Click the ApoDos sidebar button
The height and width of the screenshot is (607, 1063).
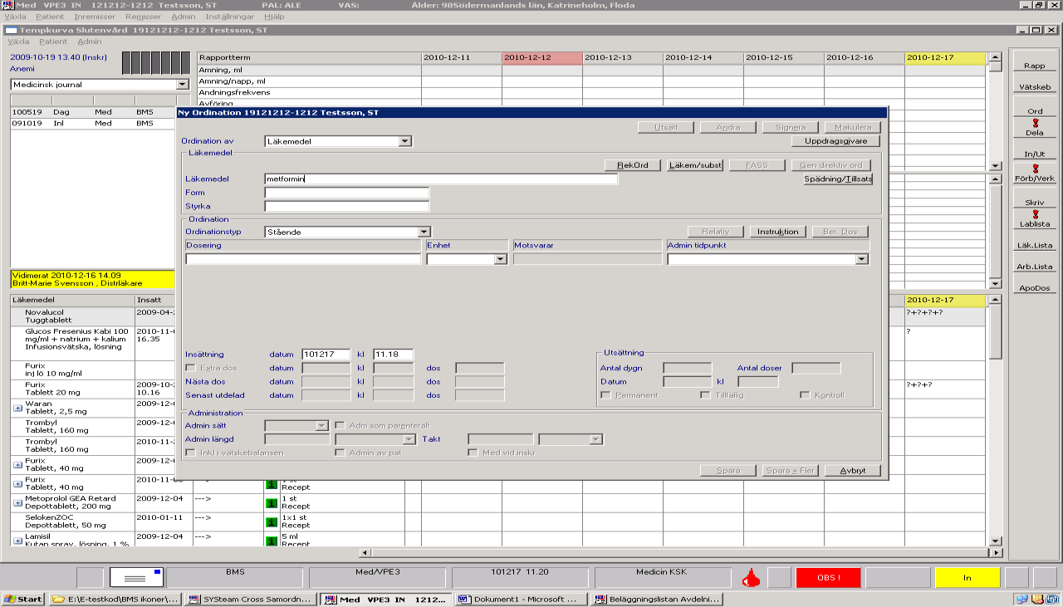(1035, 287)
